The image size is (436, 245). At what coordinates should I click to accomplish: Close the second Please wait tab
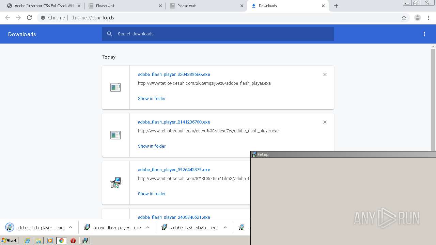pos(242,6)
